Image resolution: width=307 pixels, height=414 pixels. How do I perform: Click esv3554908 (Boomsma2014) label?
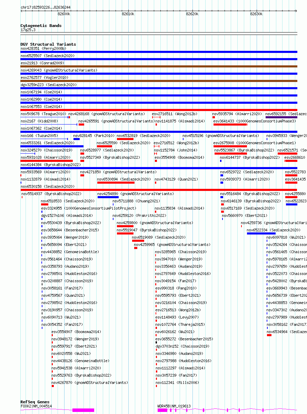coord(180,157)
